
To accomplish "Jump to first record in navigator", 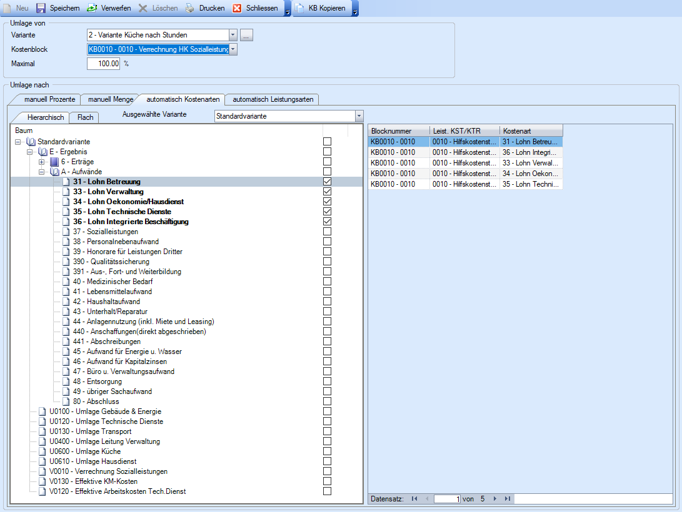I will [414, 499].
